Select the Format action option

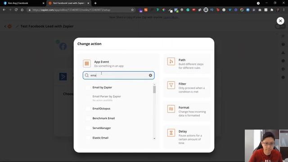coord(187,111)
